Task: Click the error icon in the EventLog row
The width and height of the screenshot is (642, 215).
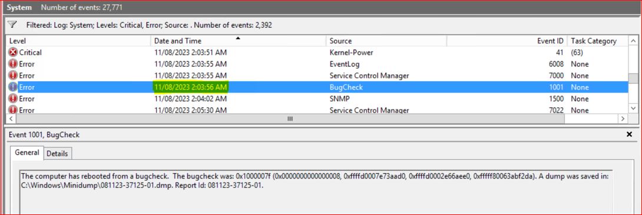Action: pyautogui.click(x=13, y=64)
